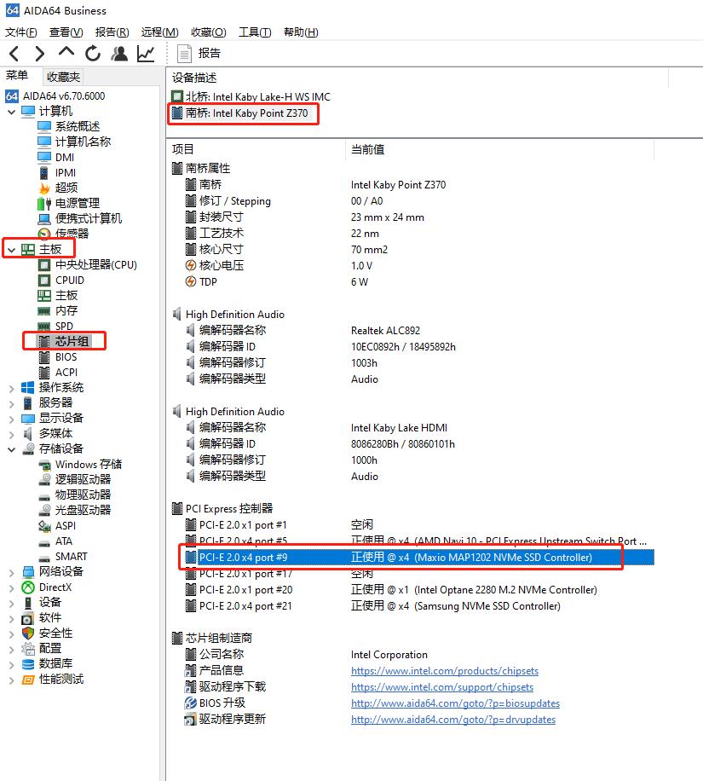Select the 逻辑驱动器 drive icon
The height and width of the screenshot is (781, 703).
tap(45, 480)
